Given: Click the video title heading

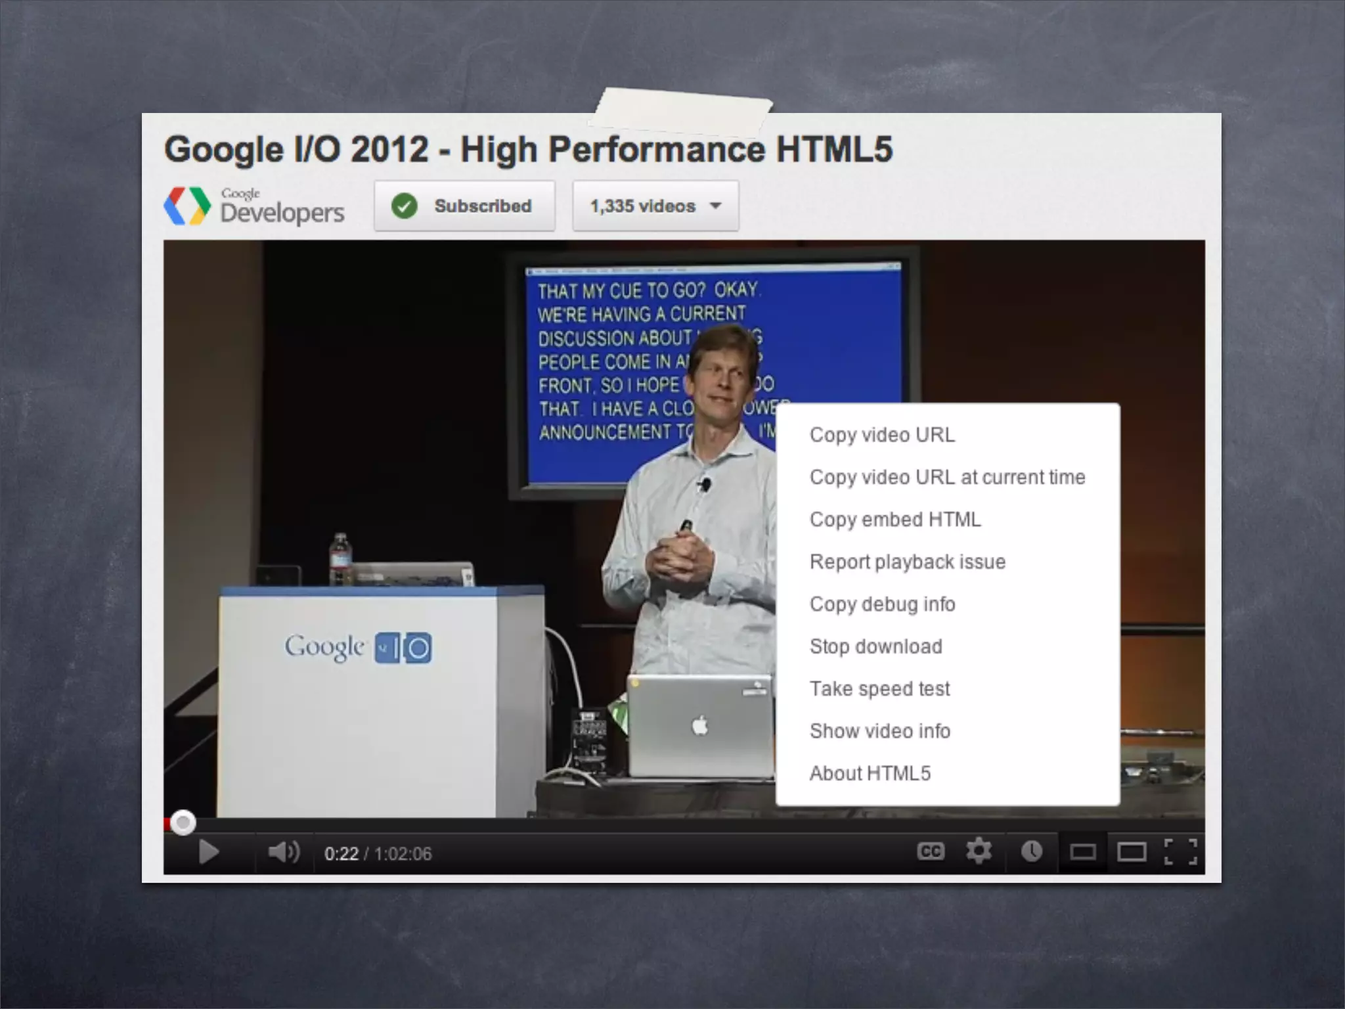Looking at the screenshot, I should click(x=528, y=150).
